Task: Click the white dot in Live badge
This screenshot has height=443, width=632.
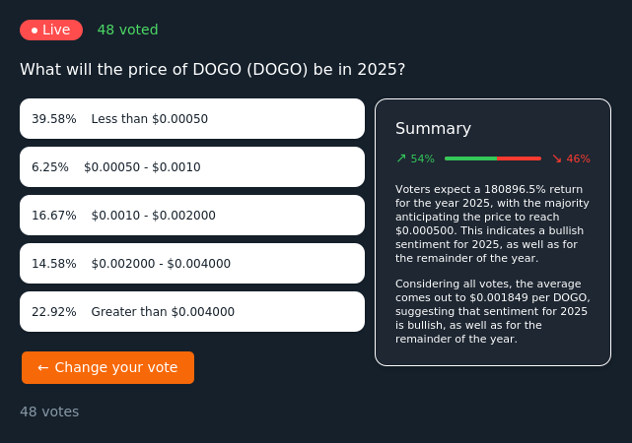Action: (x=35, y=31)
